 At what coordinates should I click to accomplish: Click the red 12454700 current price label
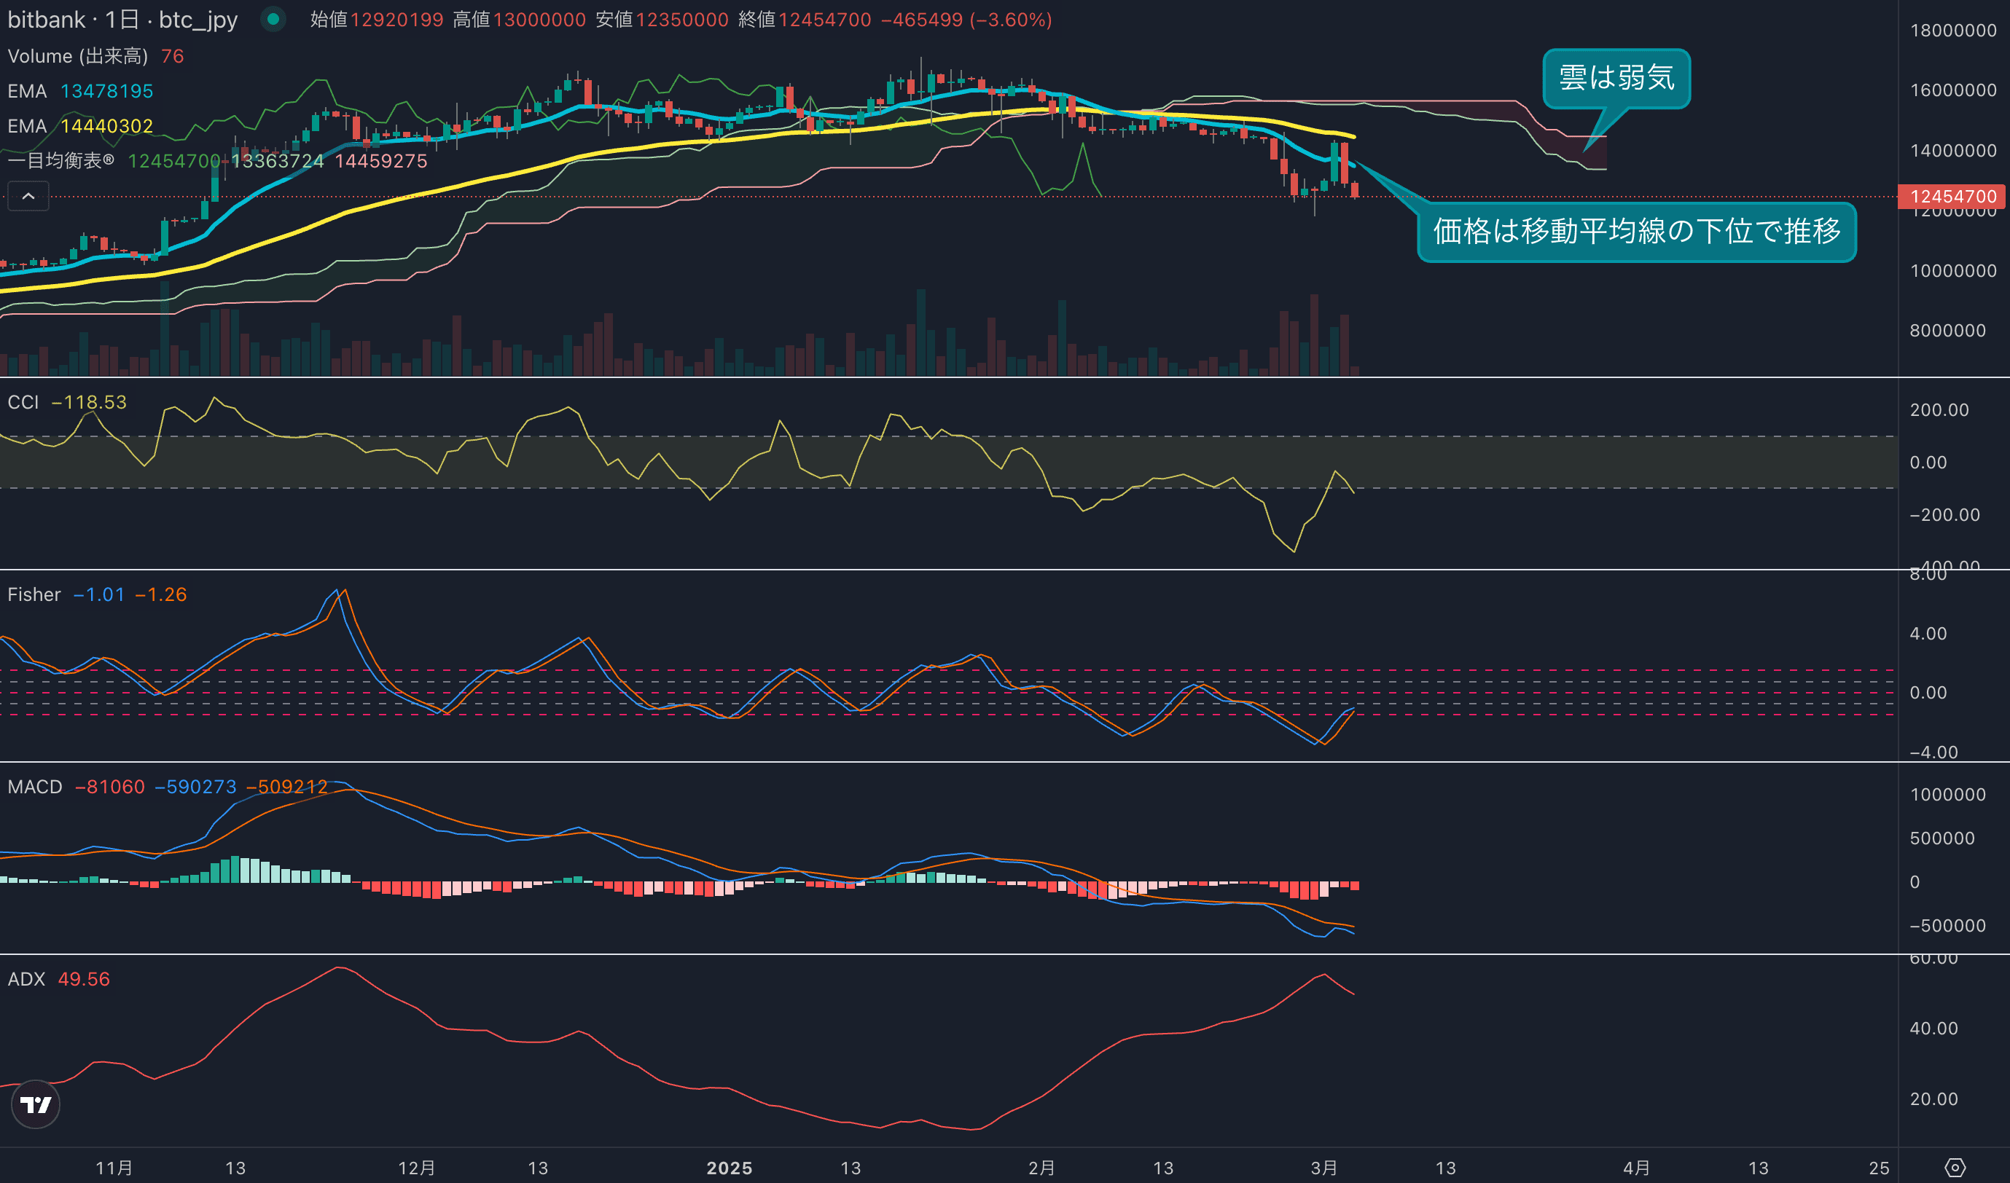click(1952, 196)
